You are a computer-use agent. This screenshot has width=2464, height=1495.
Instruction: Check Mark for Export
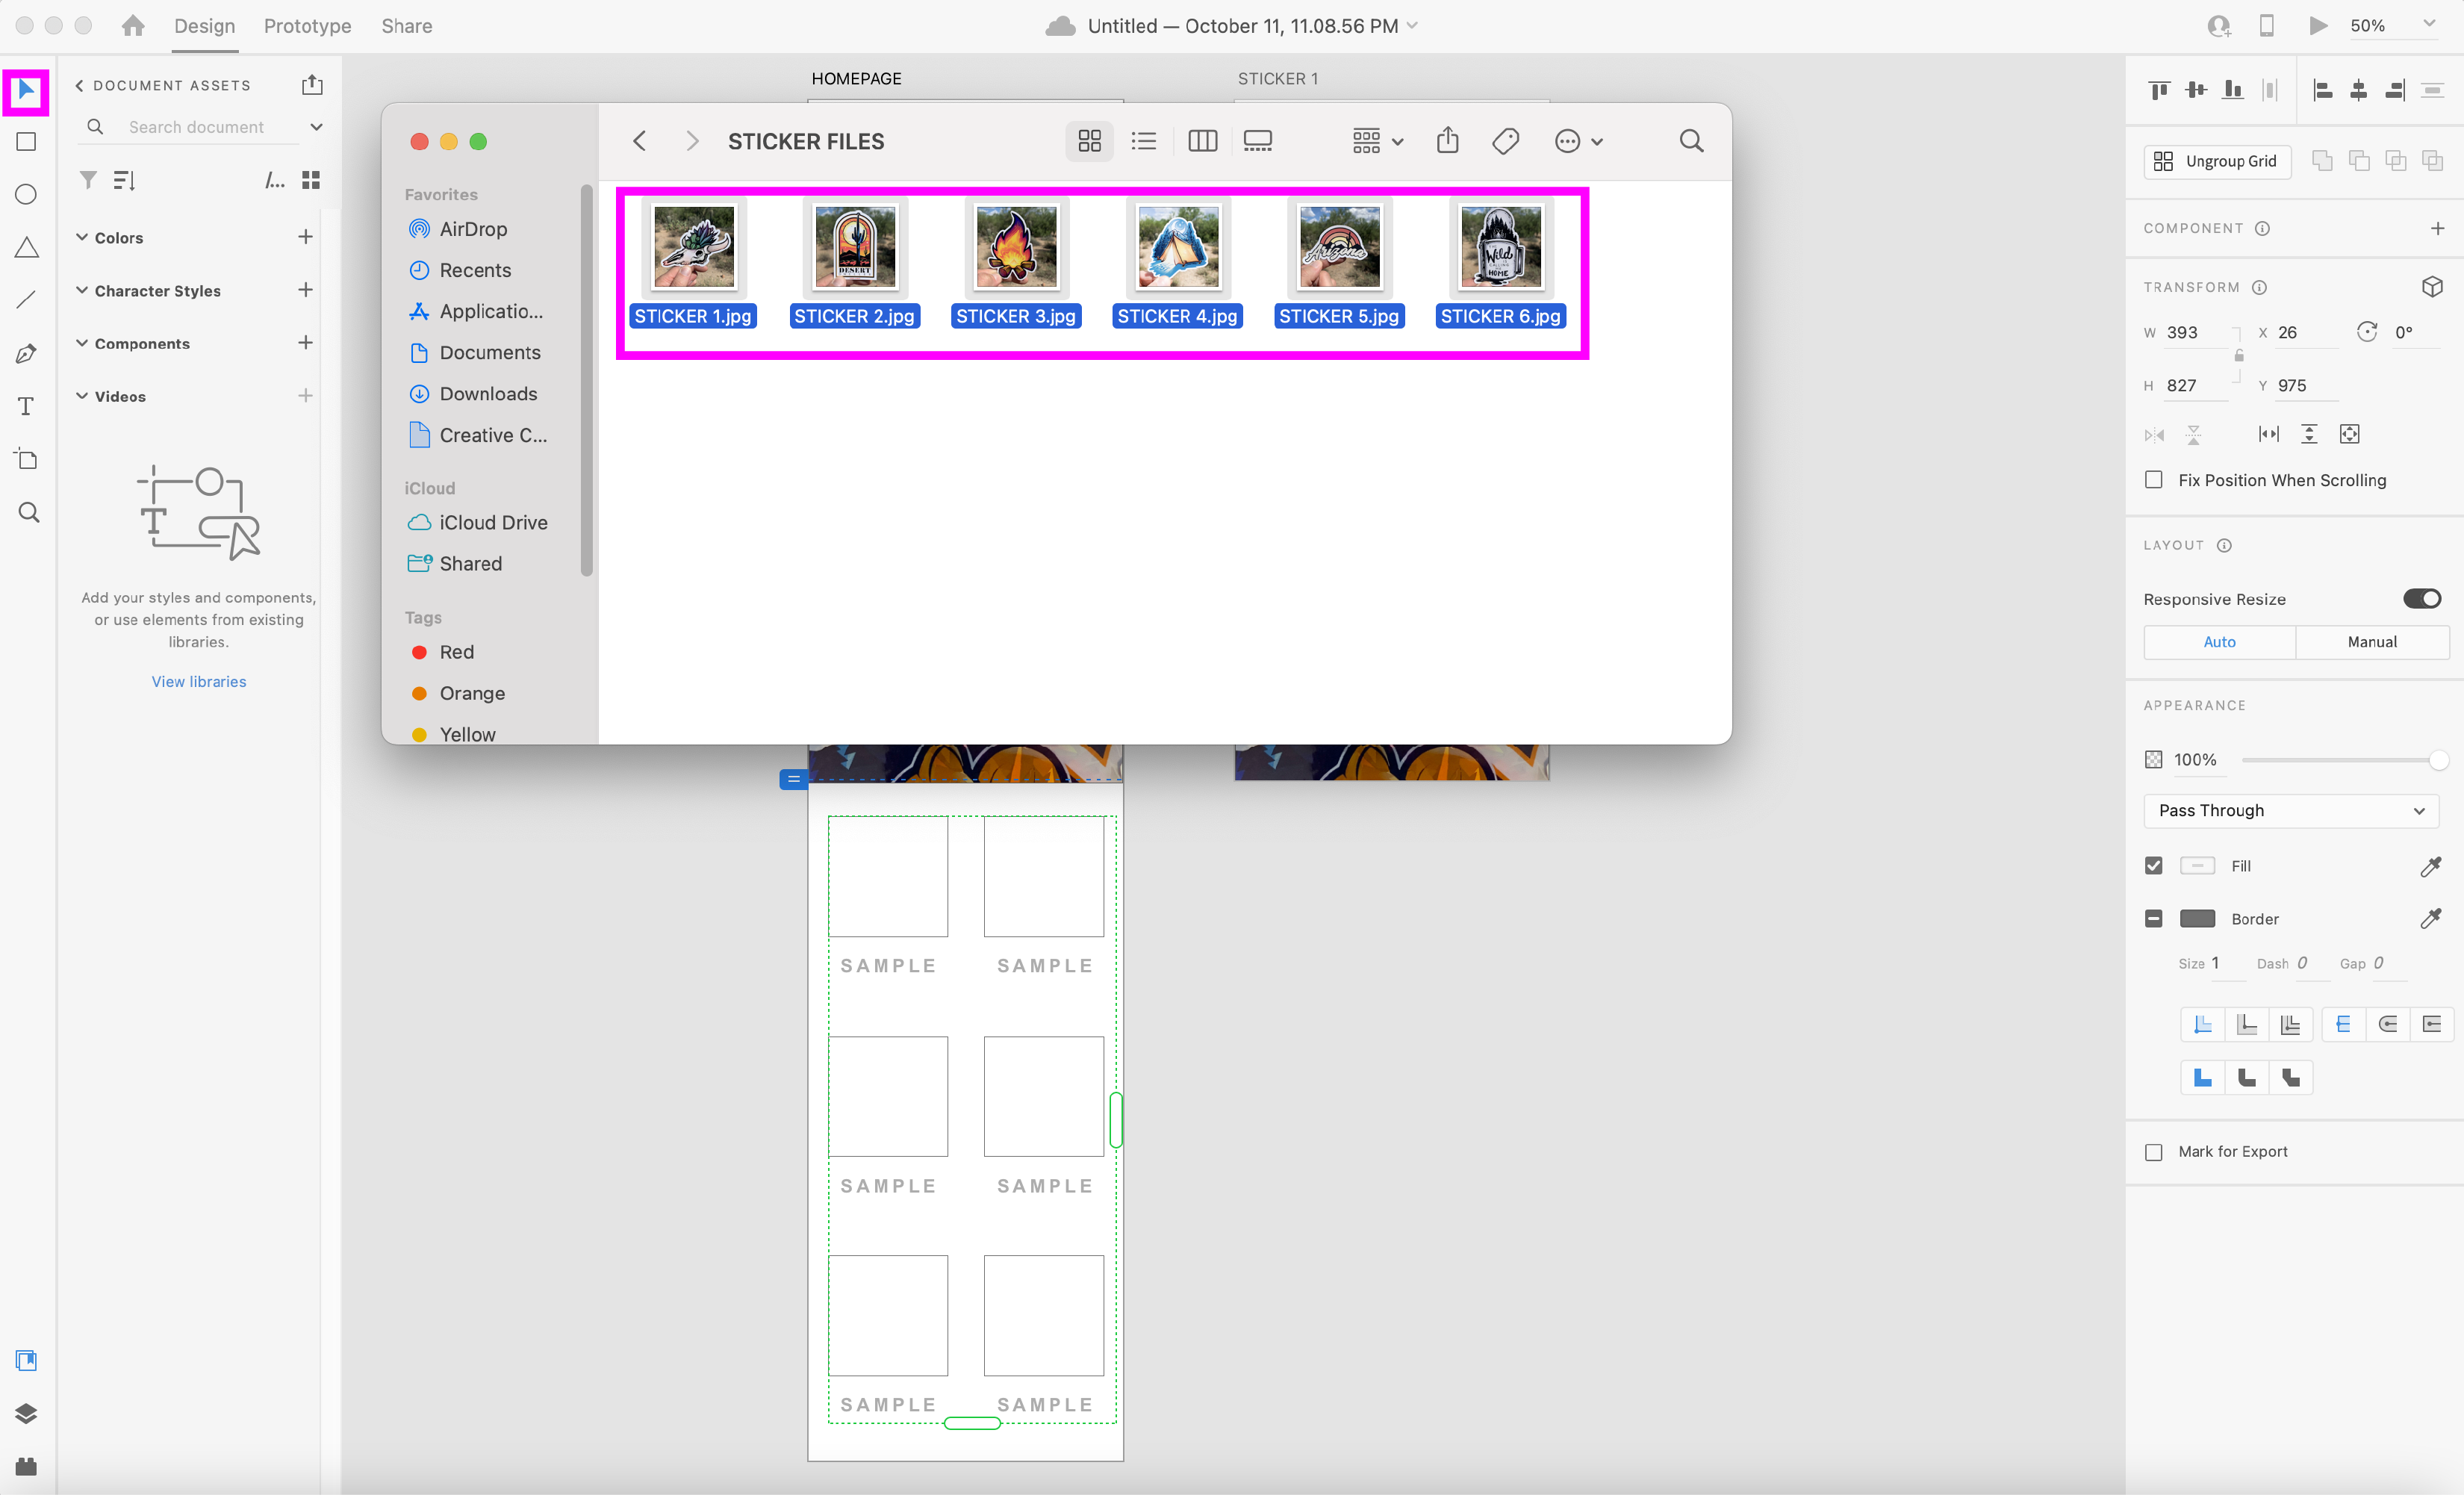click(2154, 1152)
